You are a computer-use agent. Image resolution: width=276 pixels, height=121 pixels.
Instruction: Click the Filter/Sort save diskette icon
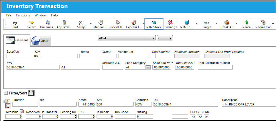(x=32, y=93)
